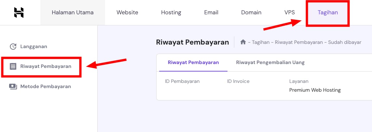
Task: Go to the Domain menu
Action: click(251, 12)
